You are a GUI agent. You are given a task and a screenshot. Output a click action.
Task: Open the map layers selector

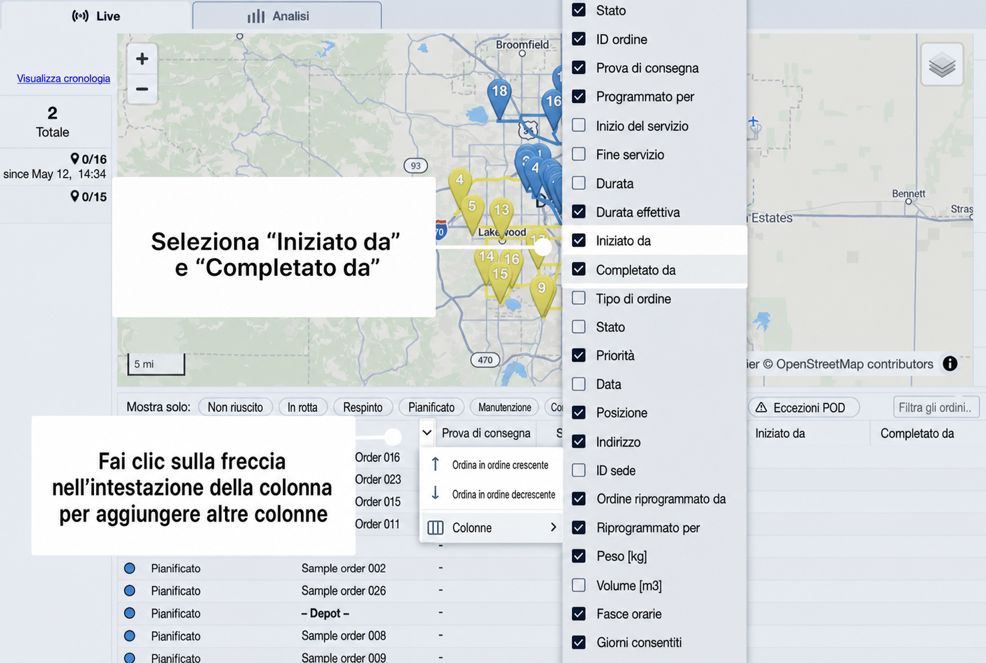(941, 65)
